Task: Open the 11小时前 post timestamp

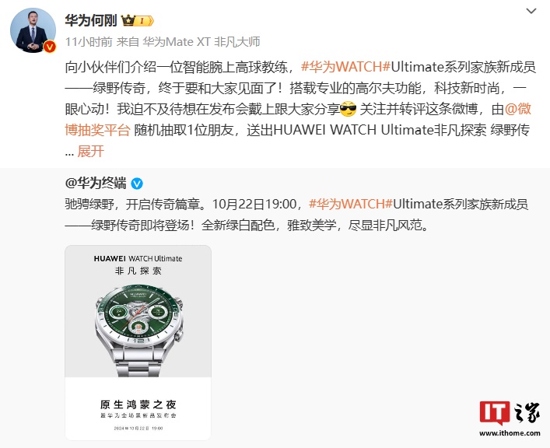Action: 89,42
